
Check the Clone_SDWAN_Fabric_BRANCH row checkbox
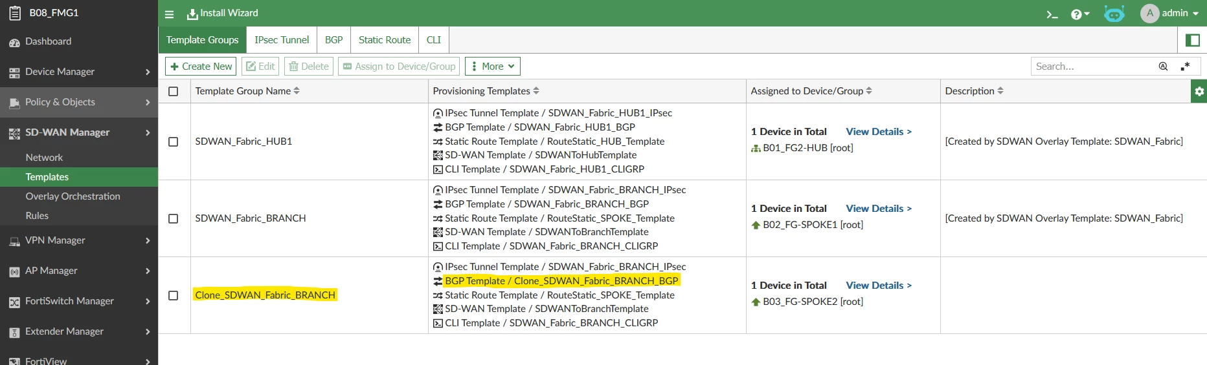[174, 295]
